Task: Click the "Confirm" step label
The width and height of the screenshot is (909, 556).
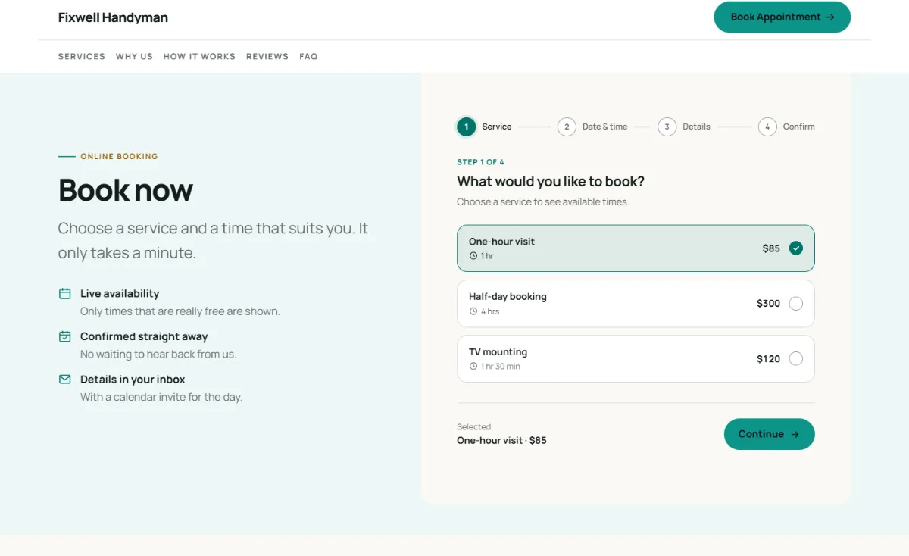Action: click(x=799, y=127)
